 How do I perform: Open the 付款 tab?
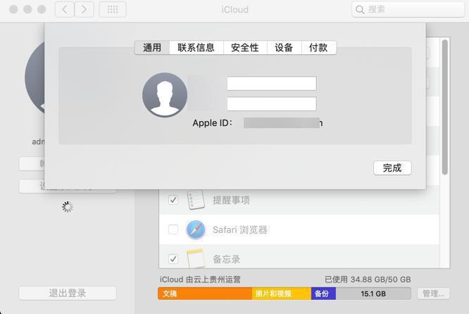[x=318, y=48]
